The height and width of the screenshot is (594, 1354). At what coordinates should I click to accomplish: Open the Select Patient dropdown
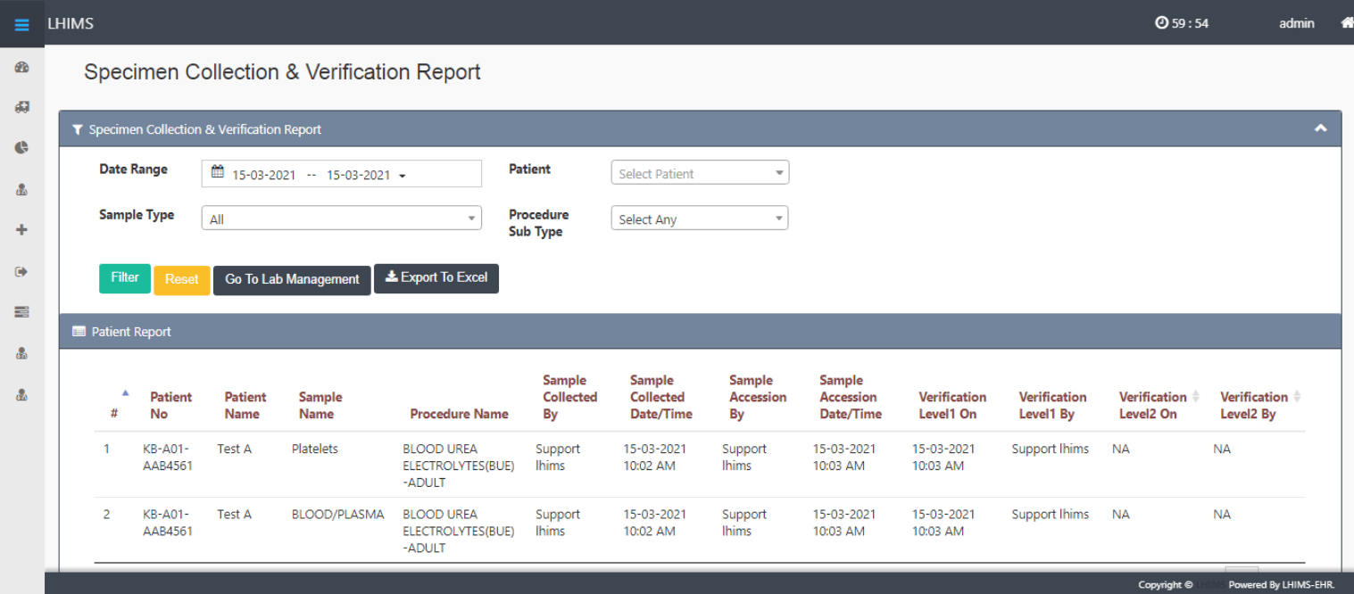pyautogui.click(x=699, y=174)
